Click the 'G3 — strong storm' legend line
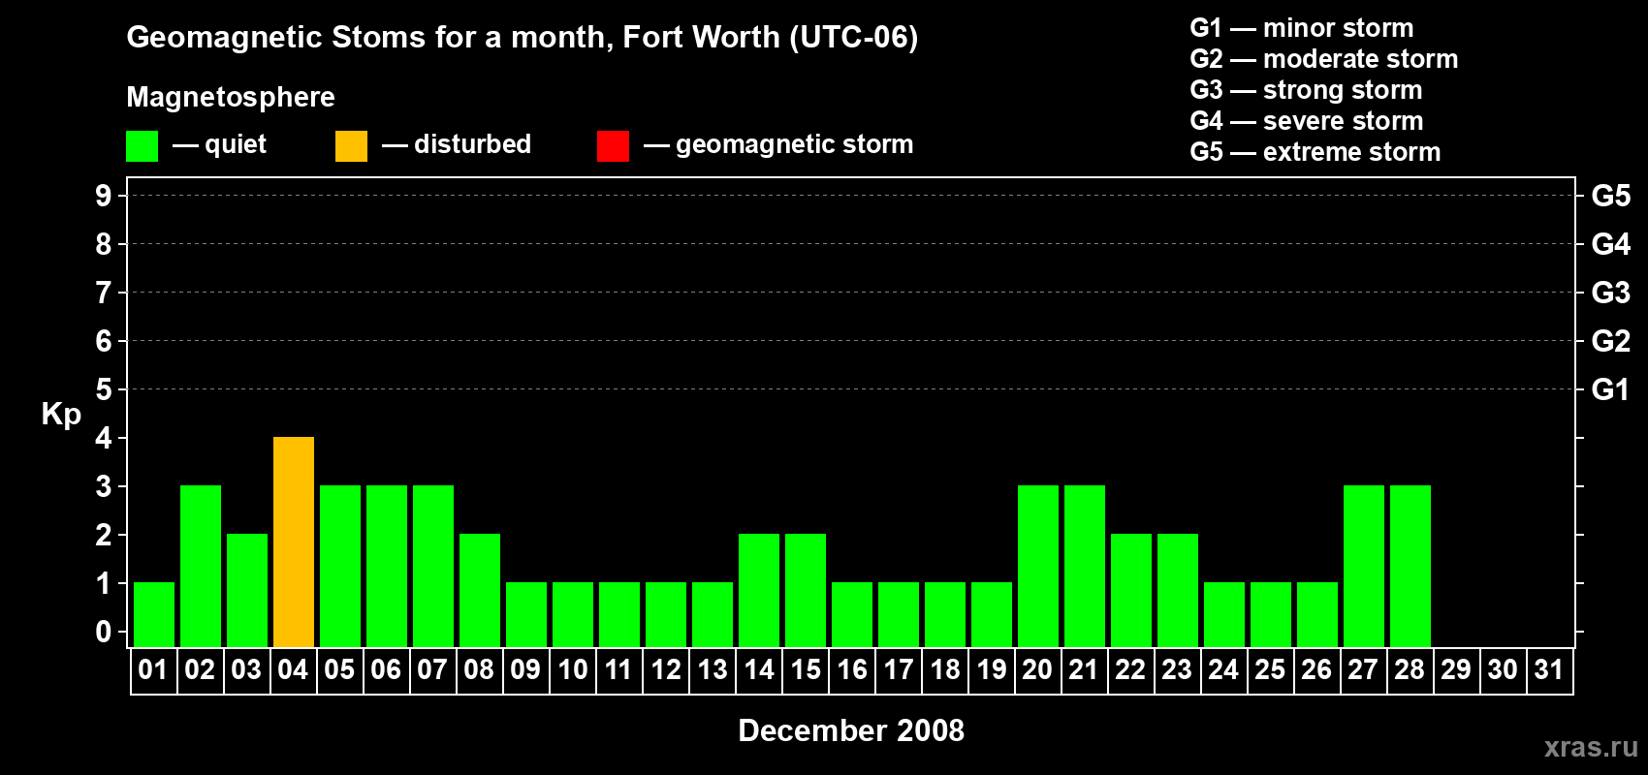This screenshot has width=1648, height=775. coord(1306,90)
